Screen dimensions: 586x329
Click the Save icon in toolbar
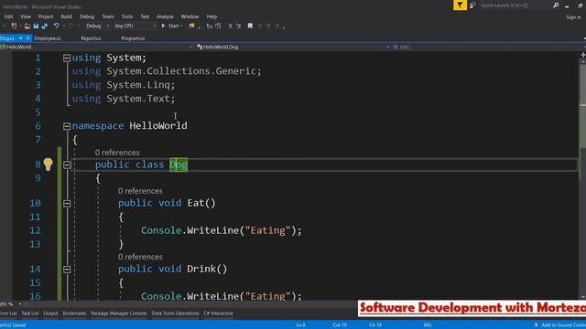[36, 26]
